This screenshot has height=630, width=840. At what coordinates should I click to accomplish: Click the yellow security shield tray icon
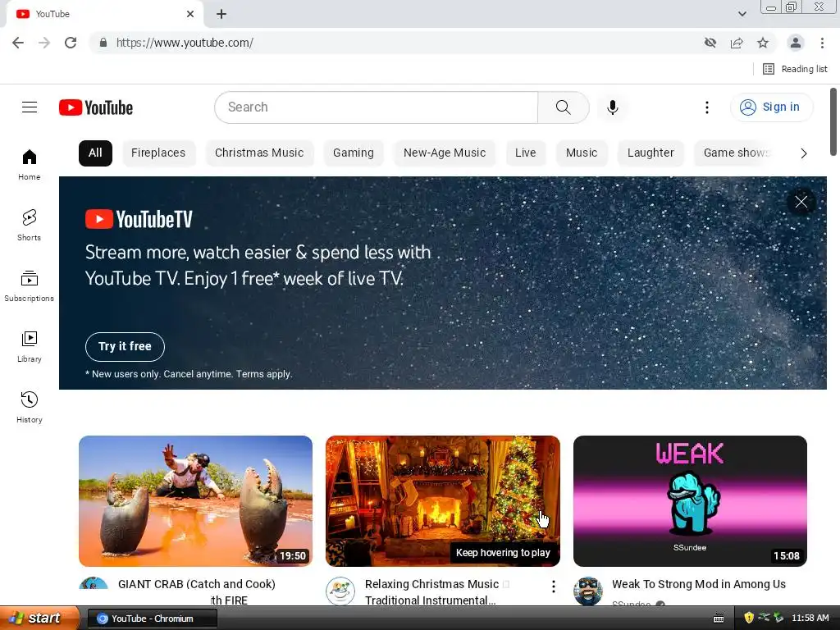point(749,618)
